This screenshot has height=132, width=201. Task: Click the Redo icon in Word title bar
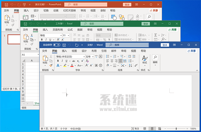tap(77, 45)
